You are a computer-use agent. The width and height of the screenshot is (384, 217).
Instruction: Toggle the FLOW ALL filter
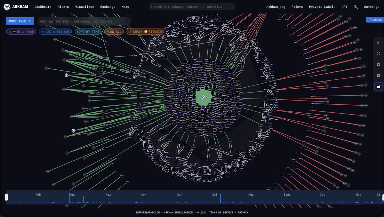coord(114,32)
